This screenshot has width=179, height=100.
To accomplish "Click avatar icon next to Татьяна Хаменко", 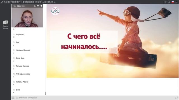I will (x=14, y=66).
